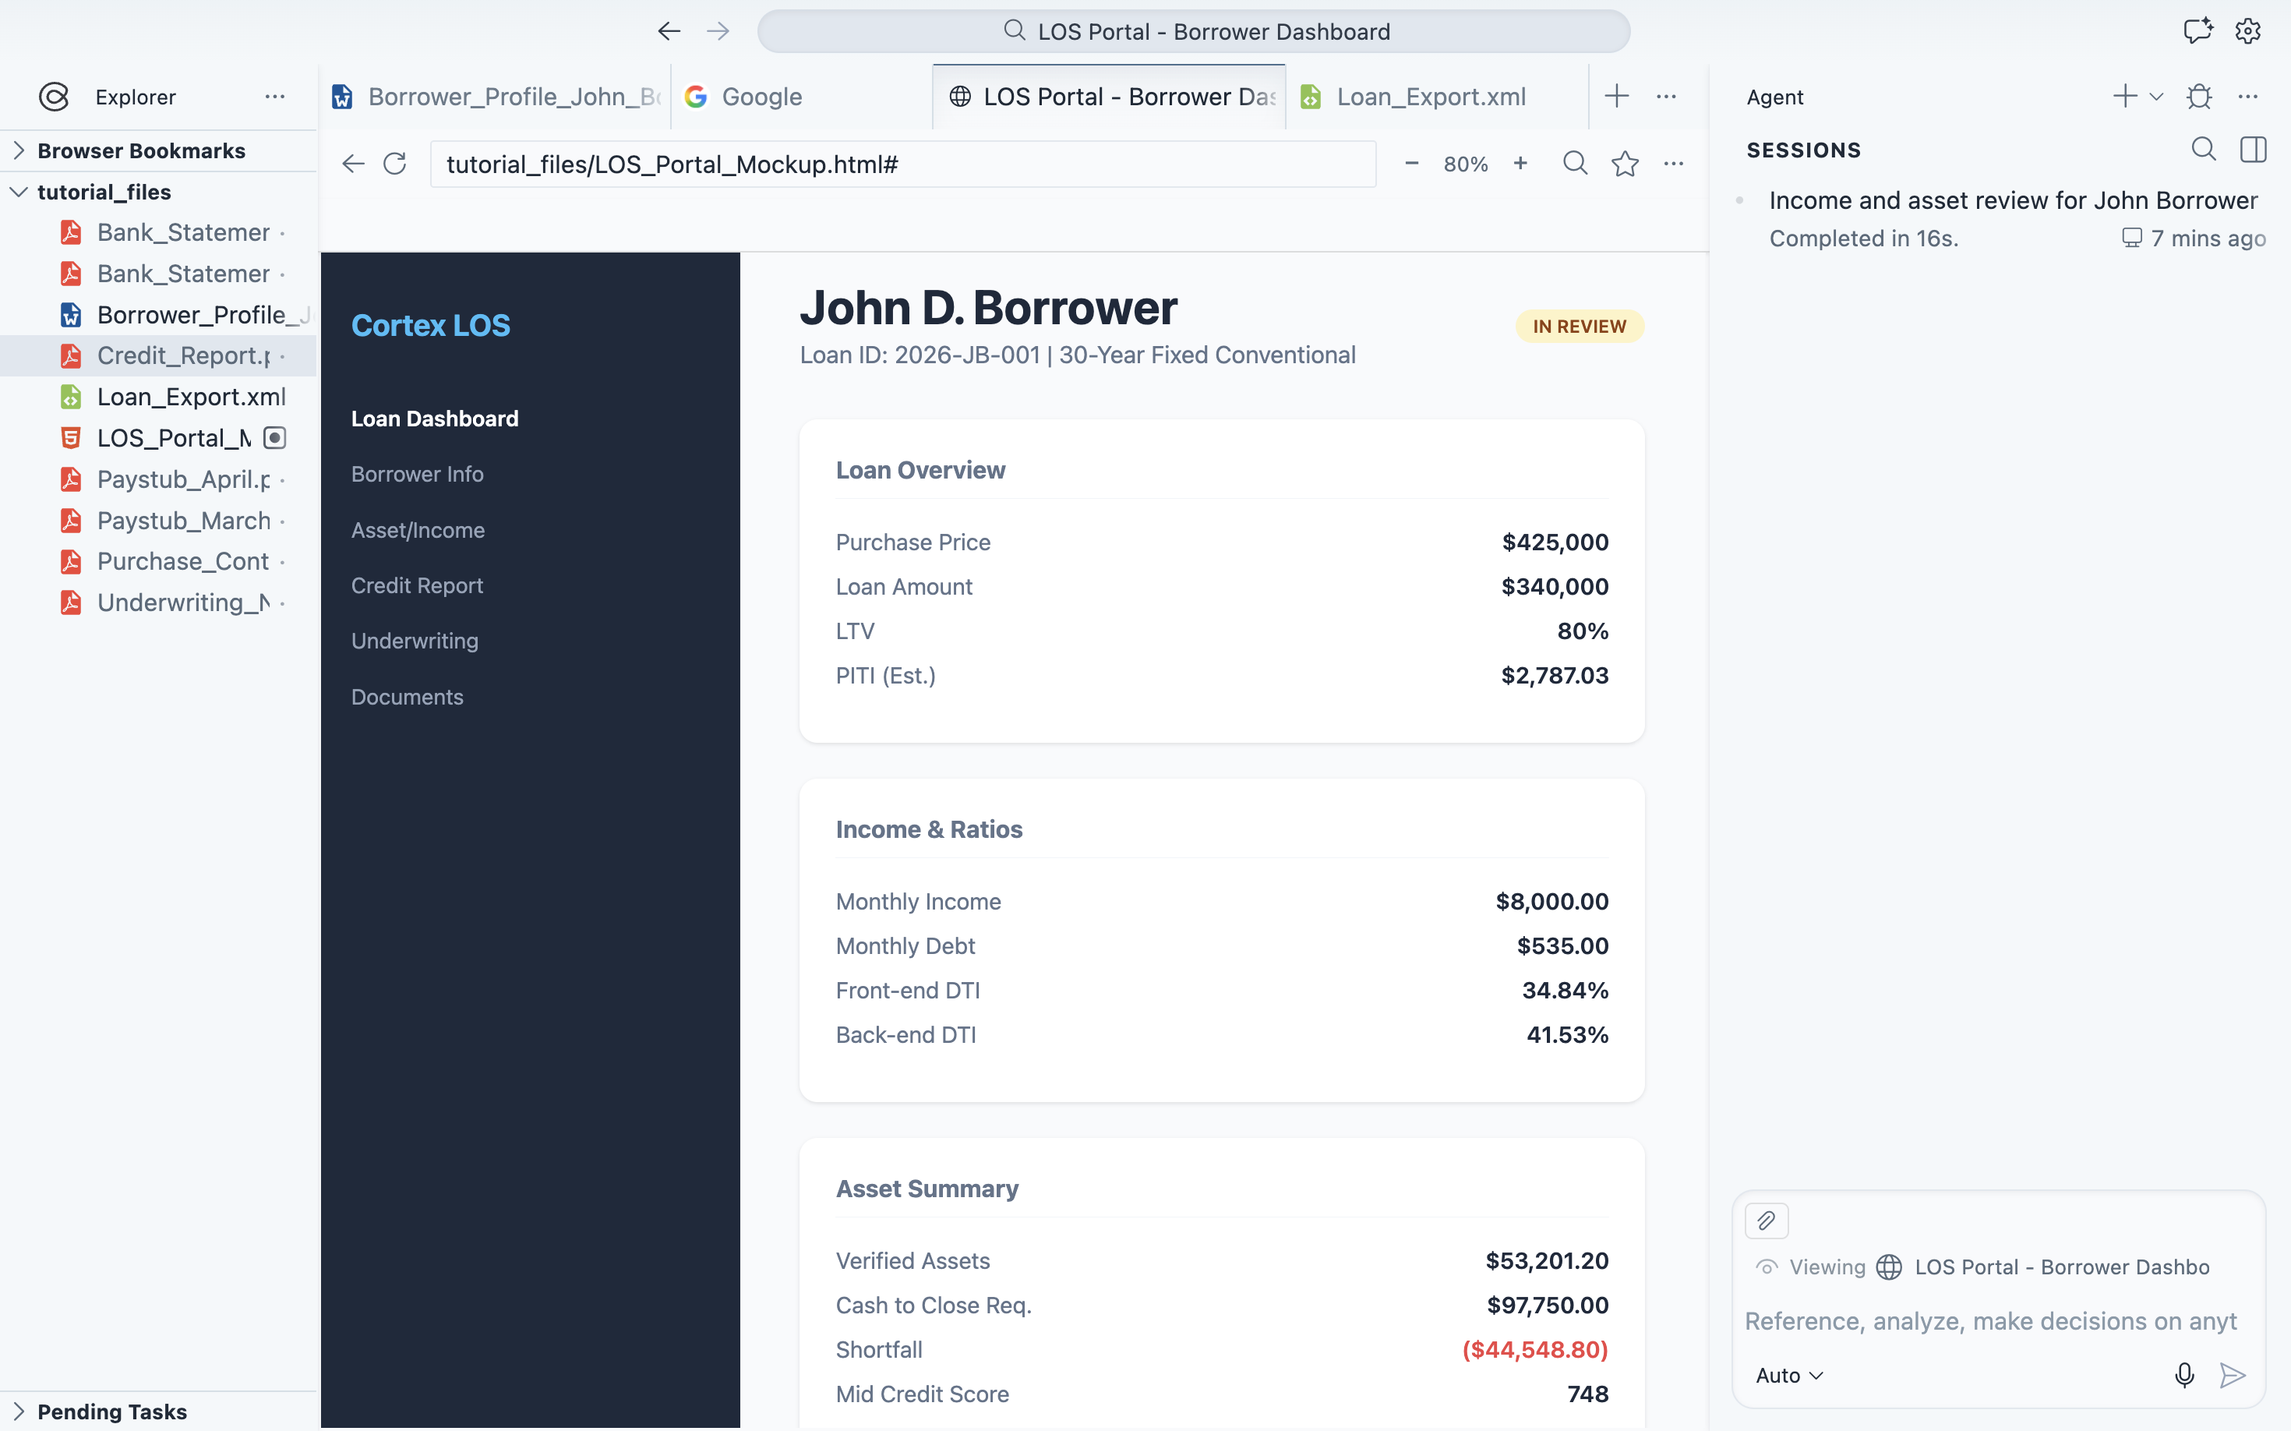Expand the Pending Tasks section
This screenshot has width=2291, height=1431.
(18, 1411)
